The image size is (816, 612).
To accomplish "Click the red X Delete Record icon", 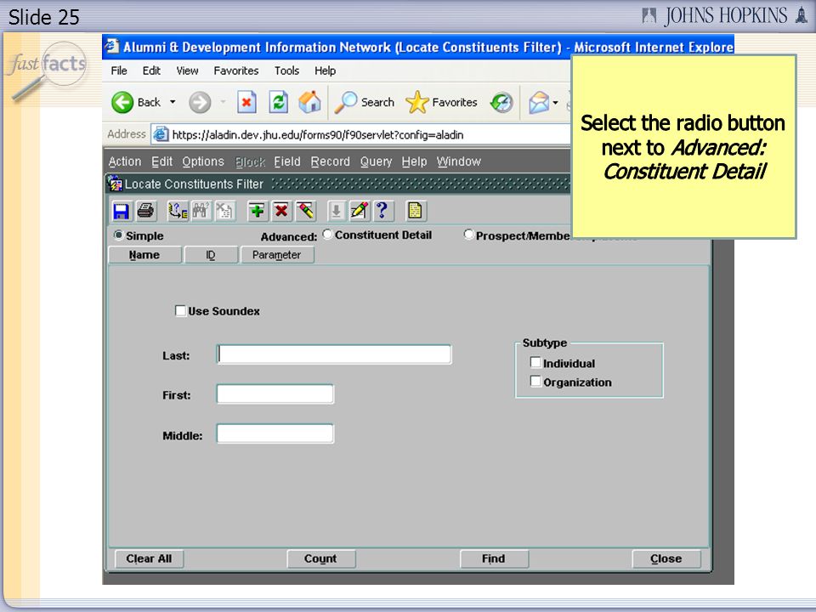I will [x=281, y=212].
